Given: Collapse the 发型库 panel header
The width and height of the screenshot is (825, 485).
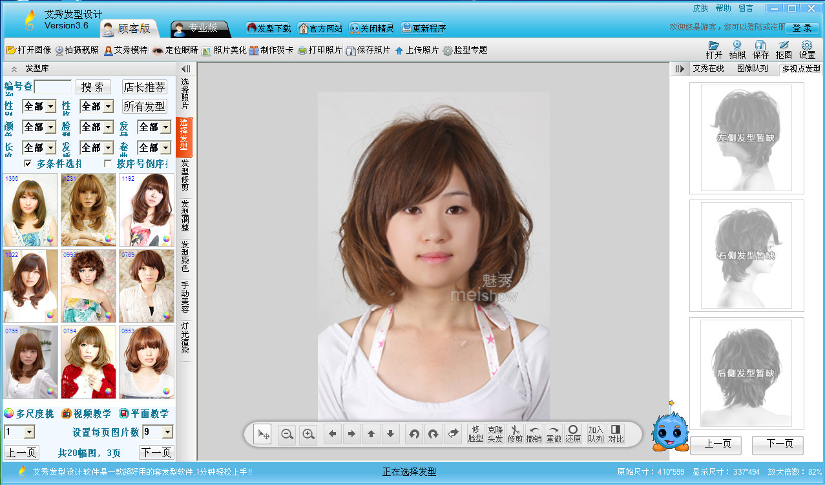Looking at the screenshot, I should 14,68.
